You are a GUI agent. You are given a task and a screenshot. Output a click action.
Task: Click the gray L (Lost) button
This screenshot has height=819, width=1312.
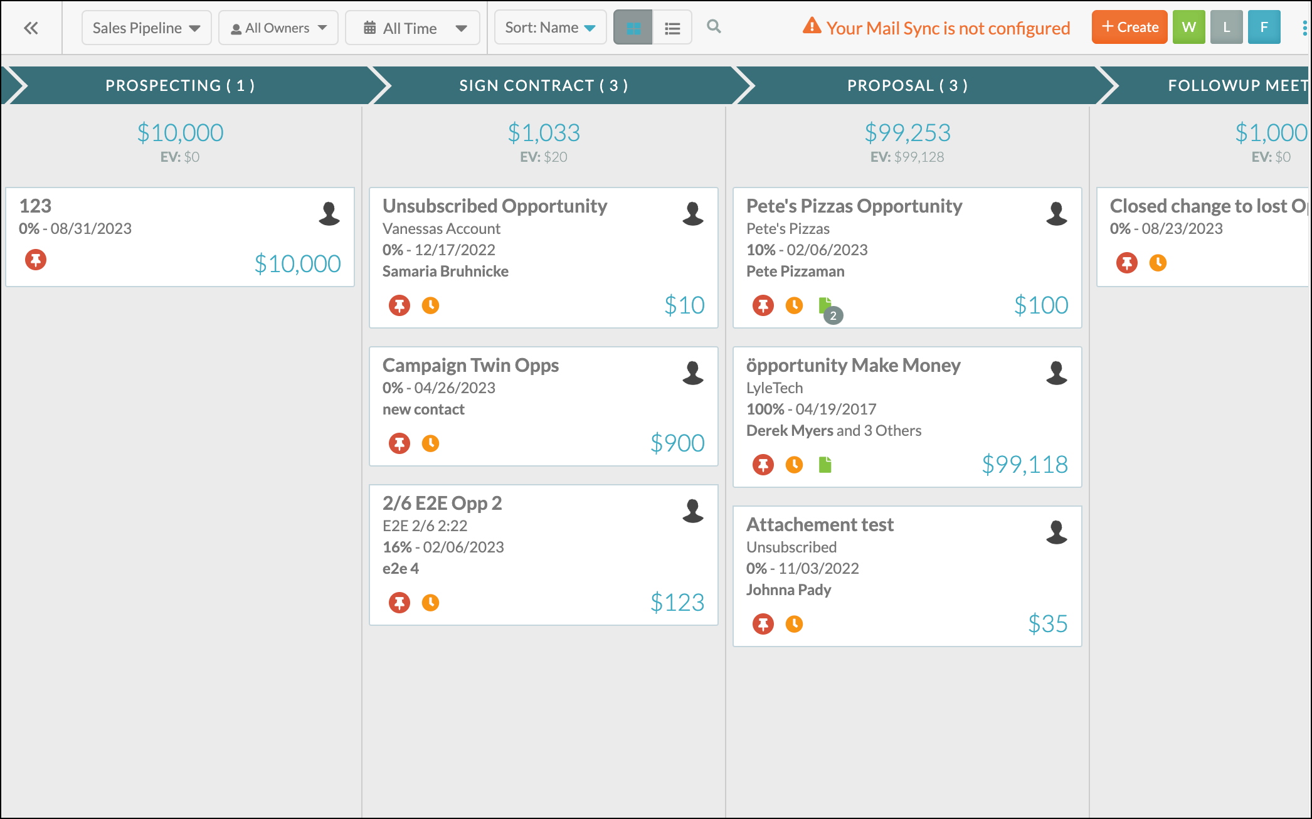point(1226,27)
